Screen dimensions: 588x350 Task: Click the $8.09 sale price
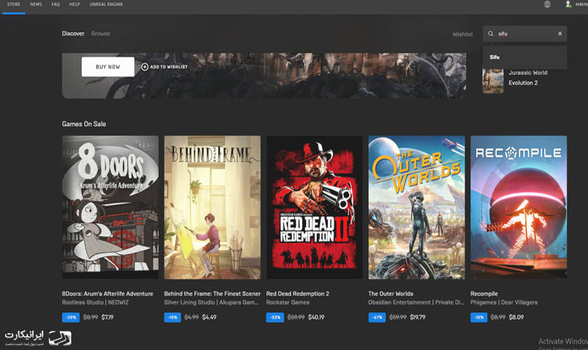517,318
